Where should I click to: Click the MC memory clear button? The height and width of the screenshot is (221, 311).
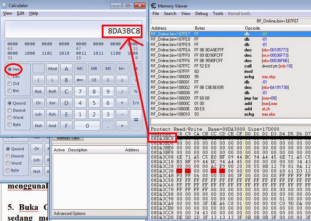80,69
